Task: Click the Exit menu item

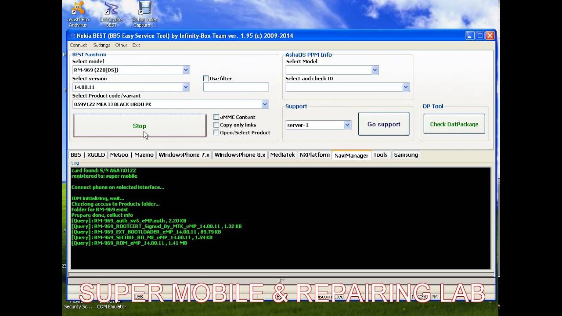Action: [x=136, y=45]
